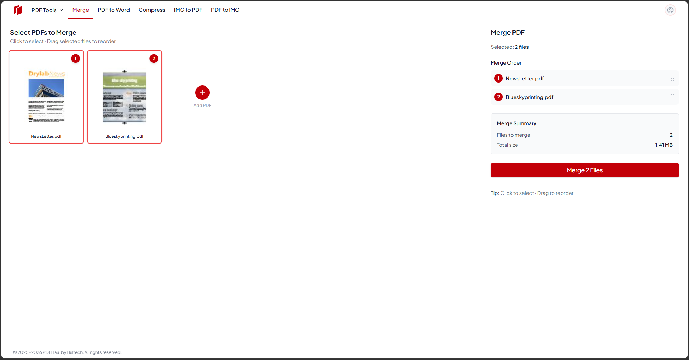Switch to the Merge tab
The height and width of the screenshot is (360, 689).
click(x=81, y=10)
